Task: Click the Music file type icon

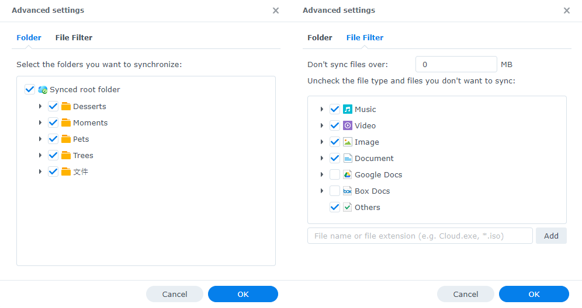Action: pyautogui.click(x=348, y=109)
